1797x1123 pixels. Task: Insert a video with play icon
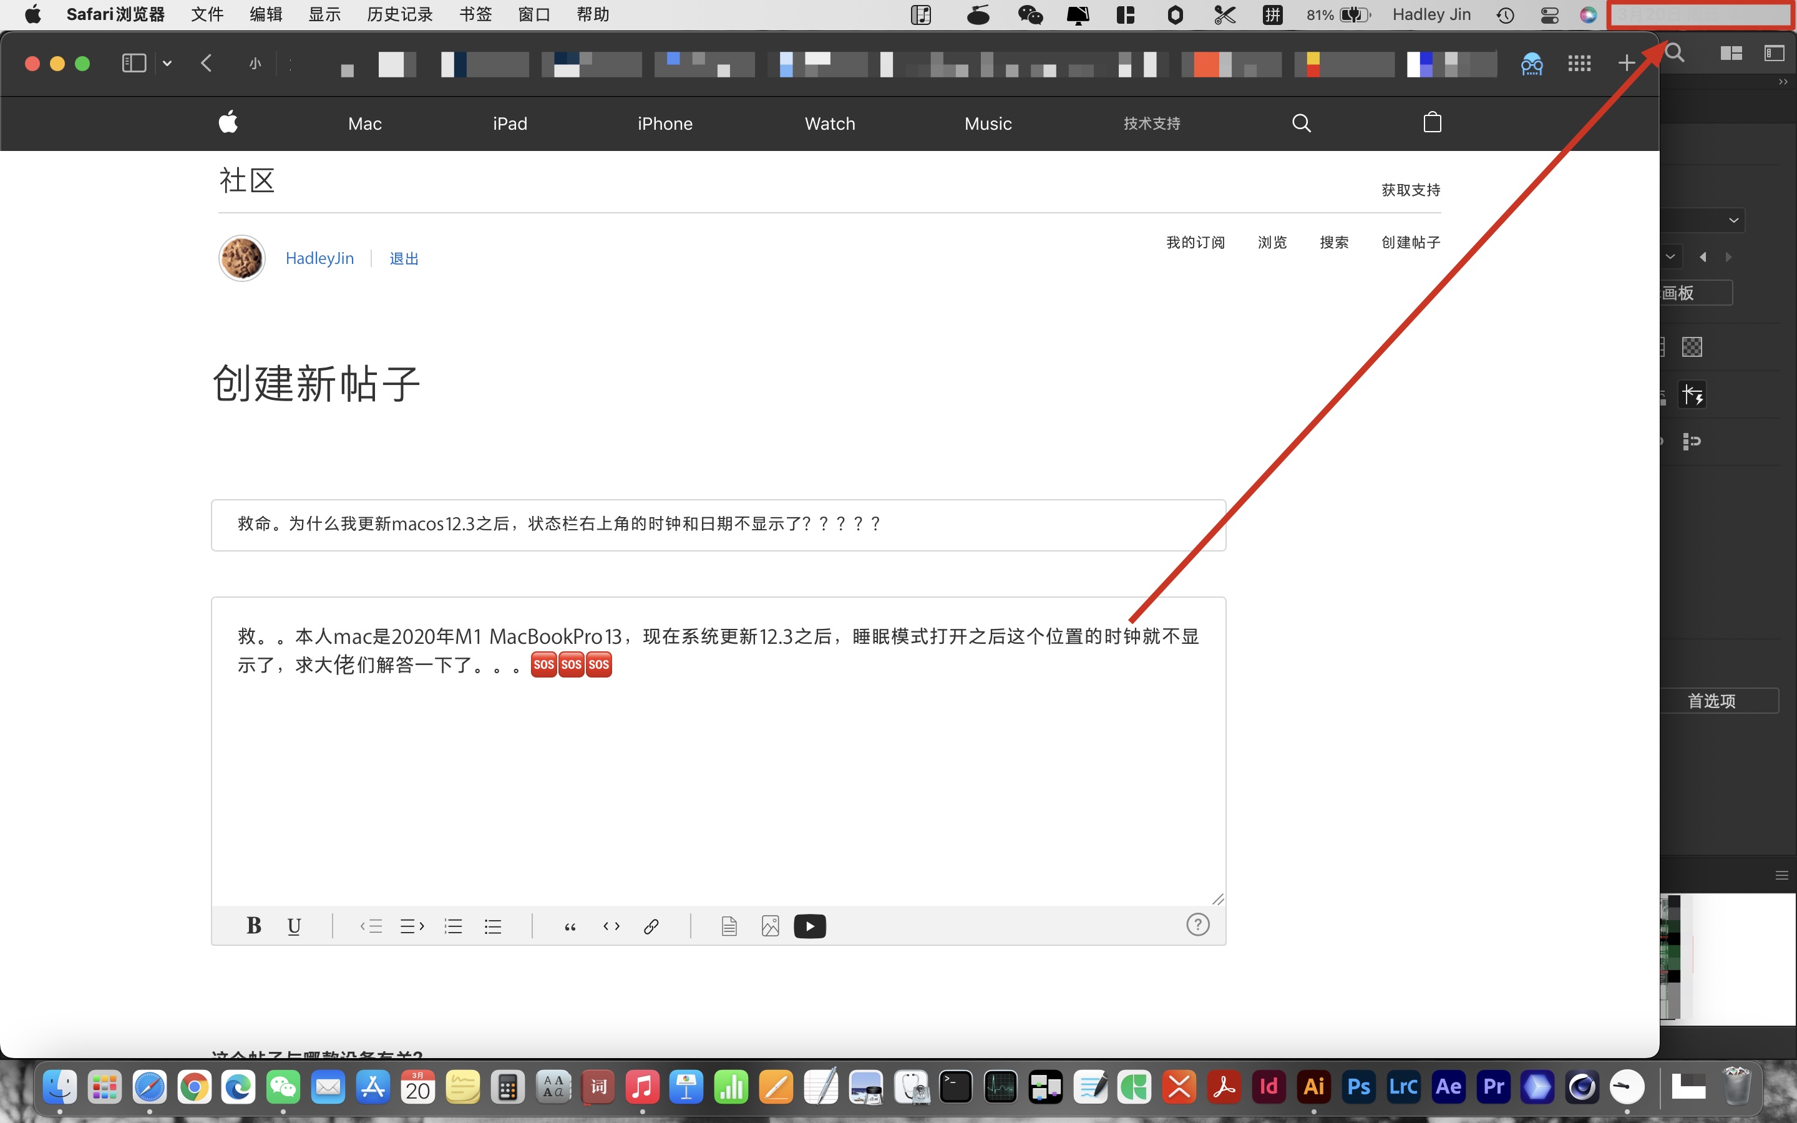[x=809, y=926]
